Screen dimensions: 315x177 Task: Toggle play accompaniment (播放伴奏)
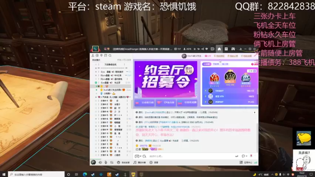tap(140, 162)
